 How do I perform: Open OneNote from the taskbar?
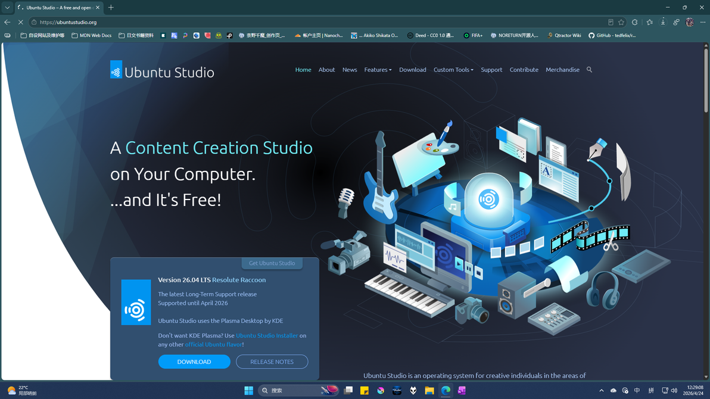pos(462,391)
